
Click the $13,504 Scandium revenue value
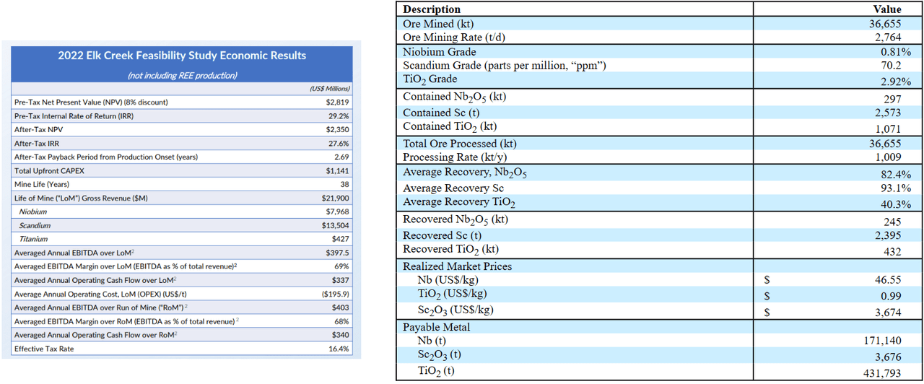coord(336,225)
